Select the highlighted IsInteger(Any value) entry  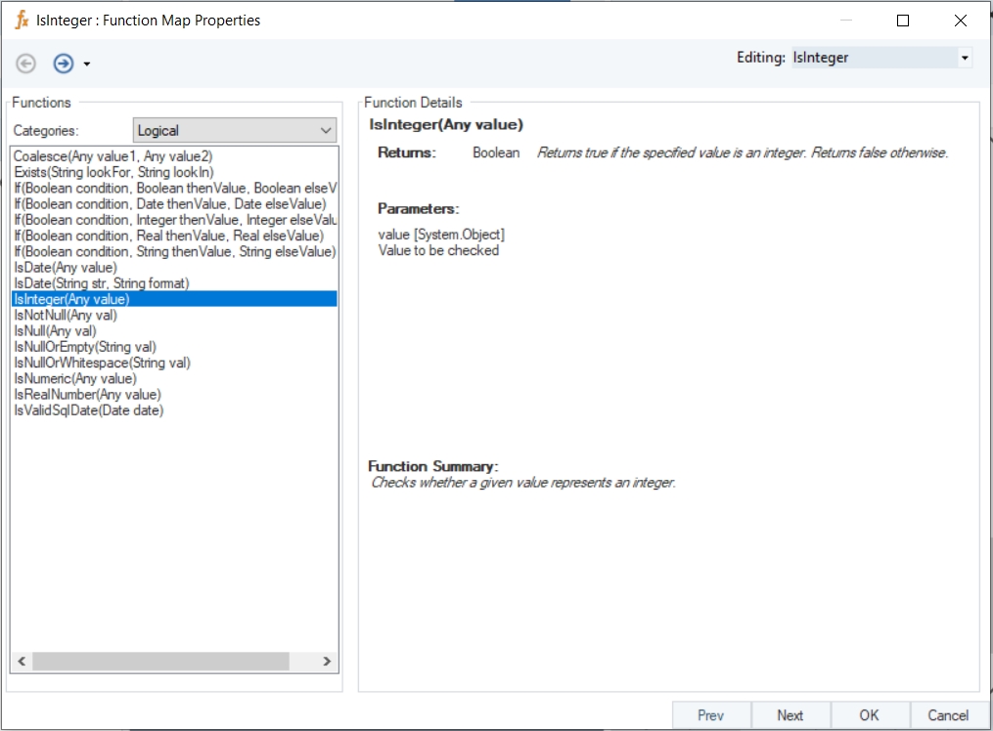tap(71, 299)
